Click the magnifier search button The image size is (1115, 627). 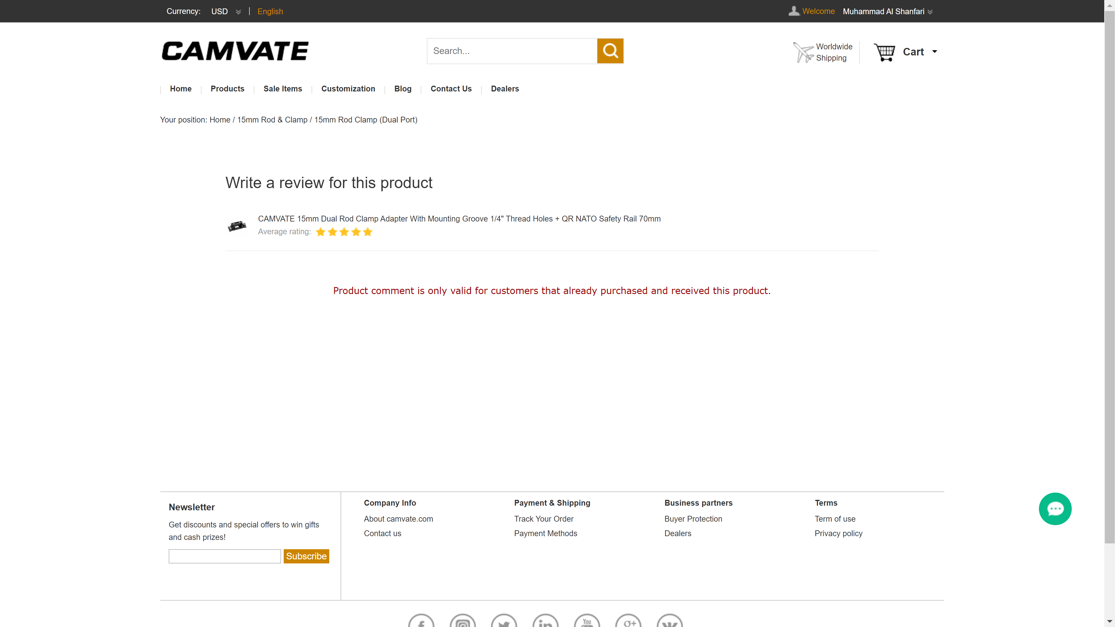click(x=610, y=51)
